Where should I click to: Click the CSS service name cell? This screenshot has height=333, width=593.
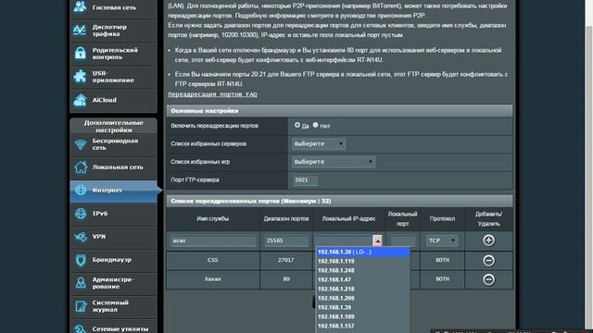[213, 260]
